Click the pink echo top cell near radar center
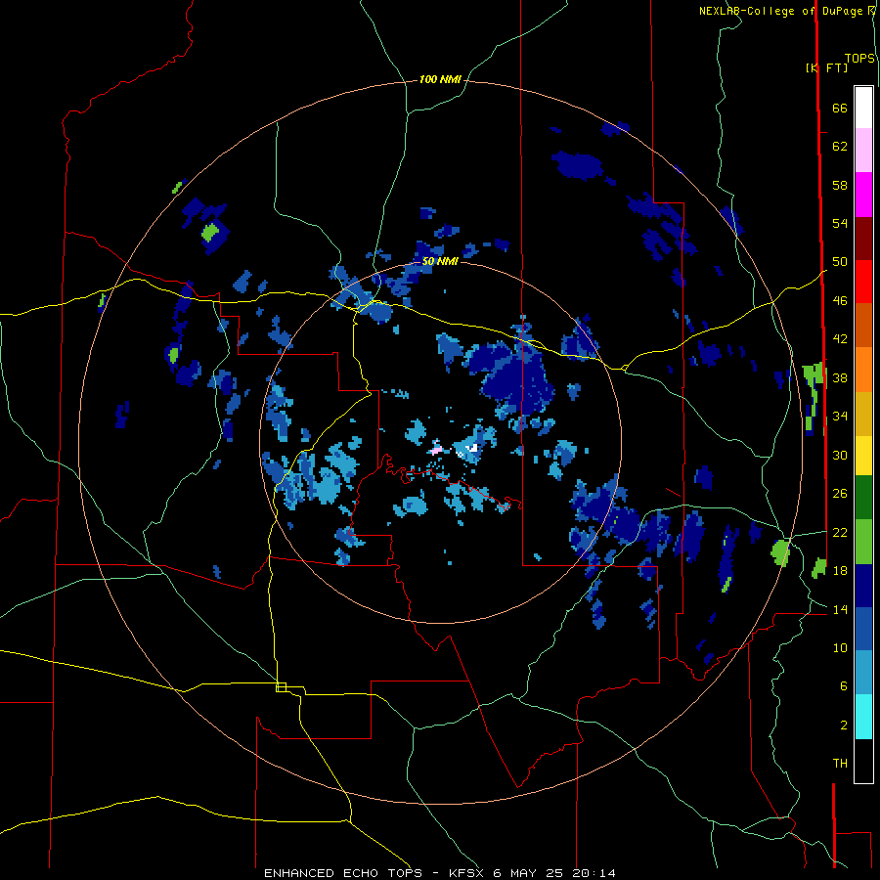880x880 pixels. pyautogui.click(x=436, y=450)
